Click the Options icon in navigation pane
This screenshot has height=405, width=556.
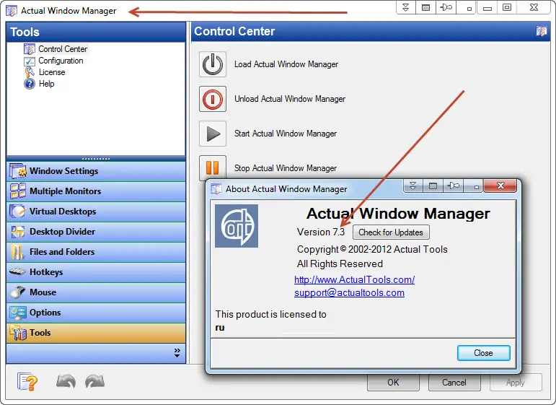coord(18,313)
